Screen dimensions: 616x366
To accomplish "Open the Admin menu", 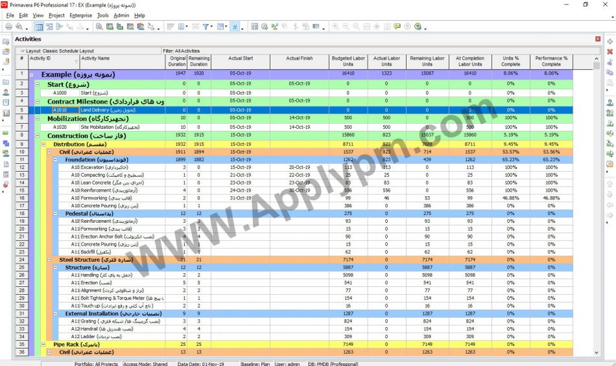I will point(121,16).
